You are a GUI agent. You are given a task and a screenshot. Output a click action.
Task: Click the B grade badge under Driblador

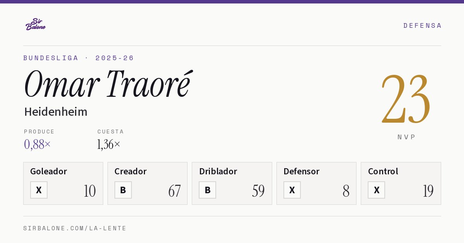(x=208, y=190)
